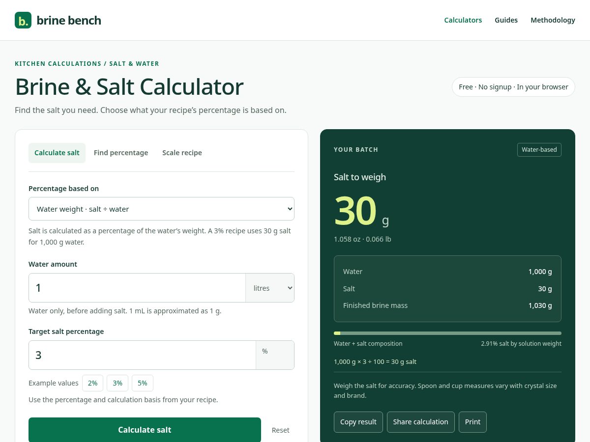
Task: Click the Water row value "1,000 g"
Action: click(540, 272)
